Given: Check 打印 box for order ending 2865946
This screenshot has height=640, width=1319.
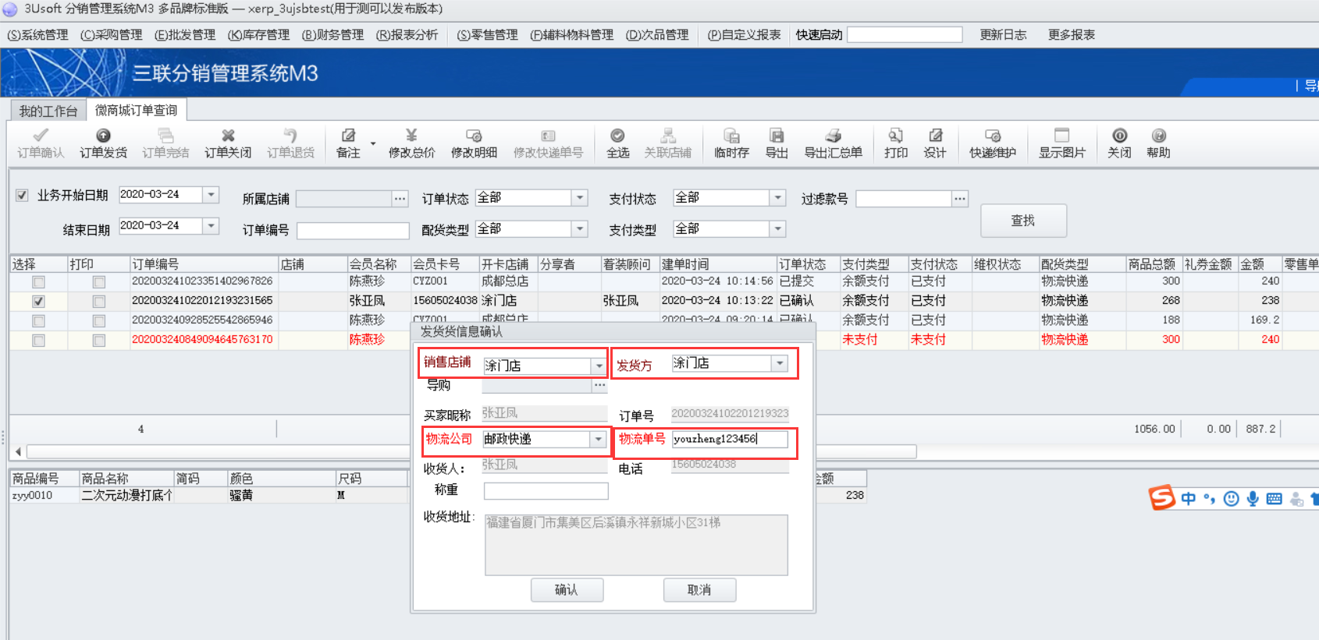Looking at the screenshot, I should coord(98,321).
